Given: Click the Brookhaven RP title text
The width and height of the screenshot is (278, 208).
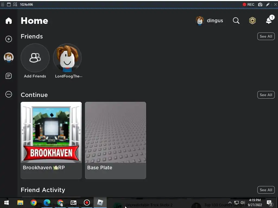Looking at the screenshot, I should [44, 167].
